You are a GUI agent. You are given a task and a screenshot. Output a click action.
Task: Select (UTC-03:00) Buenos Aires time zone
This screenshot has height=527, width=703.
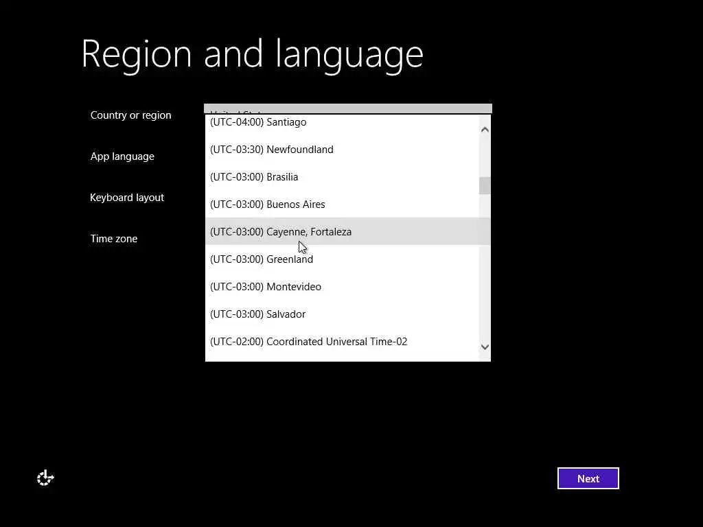pos(342,204)
